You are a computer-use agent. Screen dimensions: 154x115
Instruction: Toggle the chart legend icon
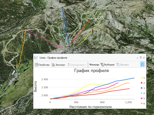(142, 64)
